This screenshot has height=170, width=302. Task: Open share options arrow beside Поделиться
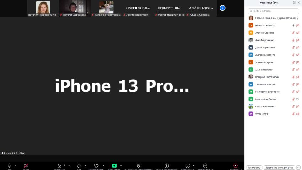pyautogui.click(x=121, y=166)
